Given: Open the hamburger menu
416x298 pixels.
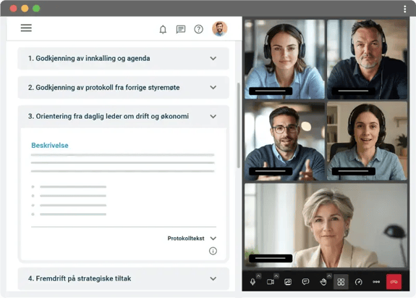Looking at the screenshot, I should 26,28.
